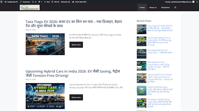Click Read more for Tata Tiago post
The height and width of the screenshot is (111, 199).
[76, 45]
